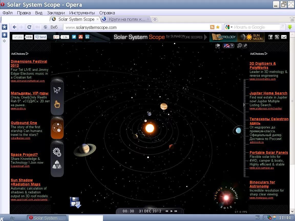The image size is (295, 221).
Task: Open the gears settings panel
Action: 57,152
